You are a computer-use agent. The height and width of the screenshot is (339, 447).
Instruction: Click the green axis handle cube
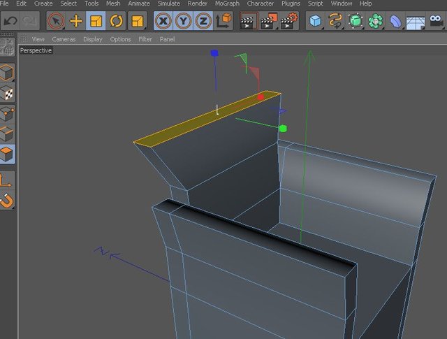[x=283, y=129]
